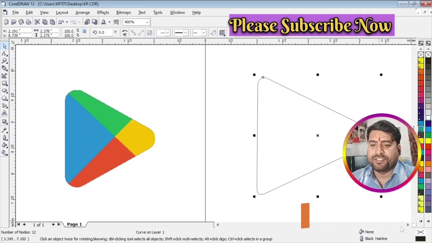
Task: Open the Tools menu
Action: pos(158,12)
